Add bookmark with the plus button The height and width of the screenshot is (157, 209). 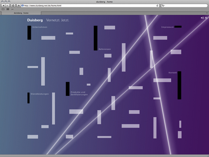pos(19,5)
